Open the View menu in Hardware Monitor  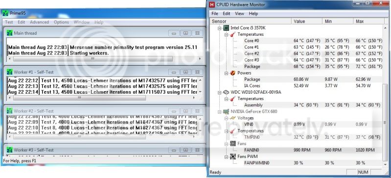[x=239, y=14]
